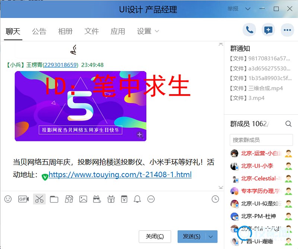The height and width of the screenshot is (249, 298).
Task: Click the person icon right of 专本学历办理
Action: 288,191
